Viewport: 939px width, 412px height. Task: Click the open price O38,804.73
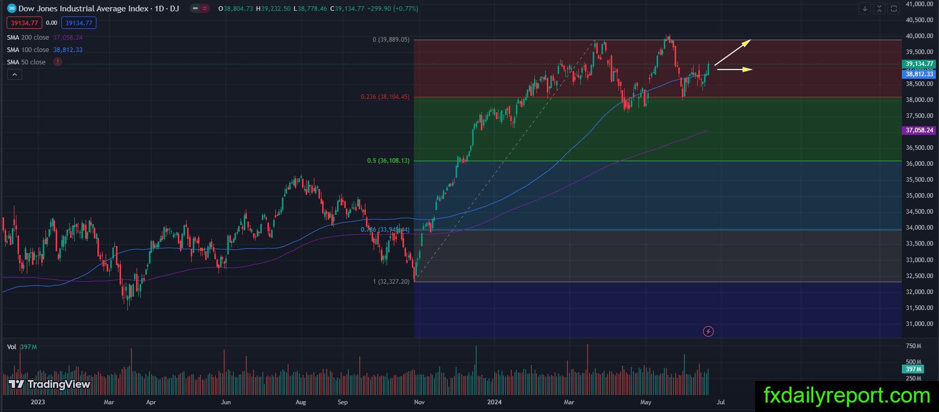coord(236,9)
